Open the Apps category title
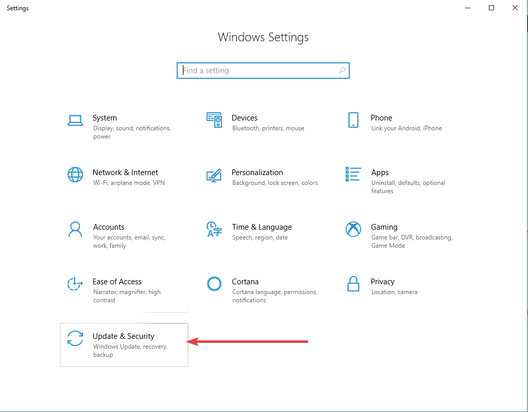The height and width of the screenshot is (412, 528). click(380, 173)
